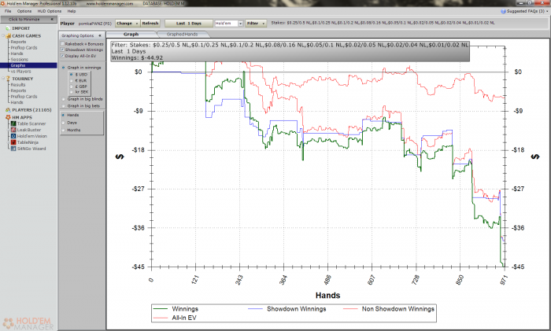551x331 pixels.
Task: Open the Options menu
Action: point(24,11)
